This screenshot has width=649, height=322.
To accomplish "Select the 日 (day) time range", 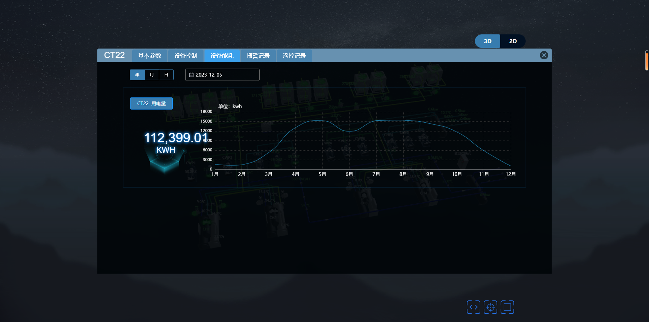I will 166,75.
